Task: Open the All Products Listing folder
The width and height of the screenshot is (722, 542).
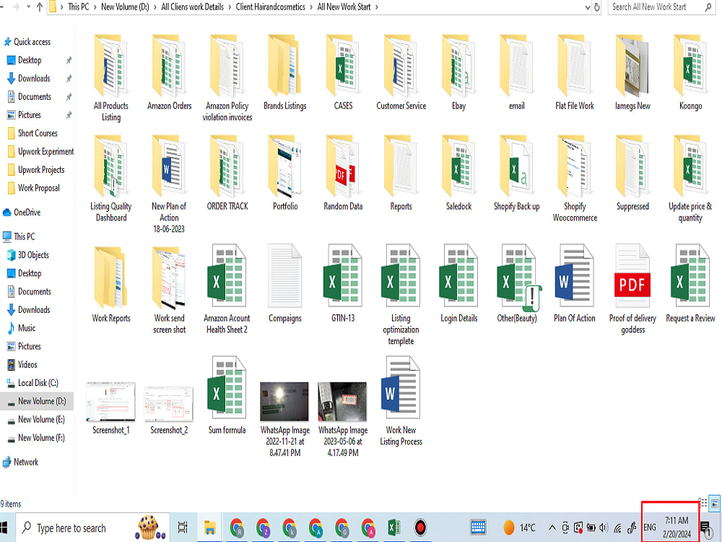Action: tap(111, 78)
